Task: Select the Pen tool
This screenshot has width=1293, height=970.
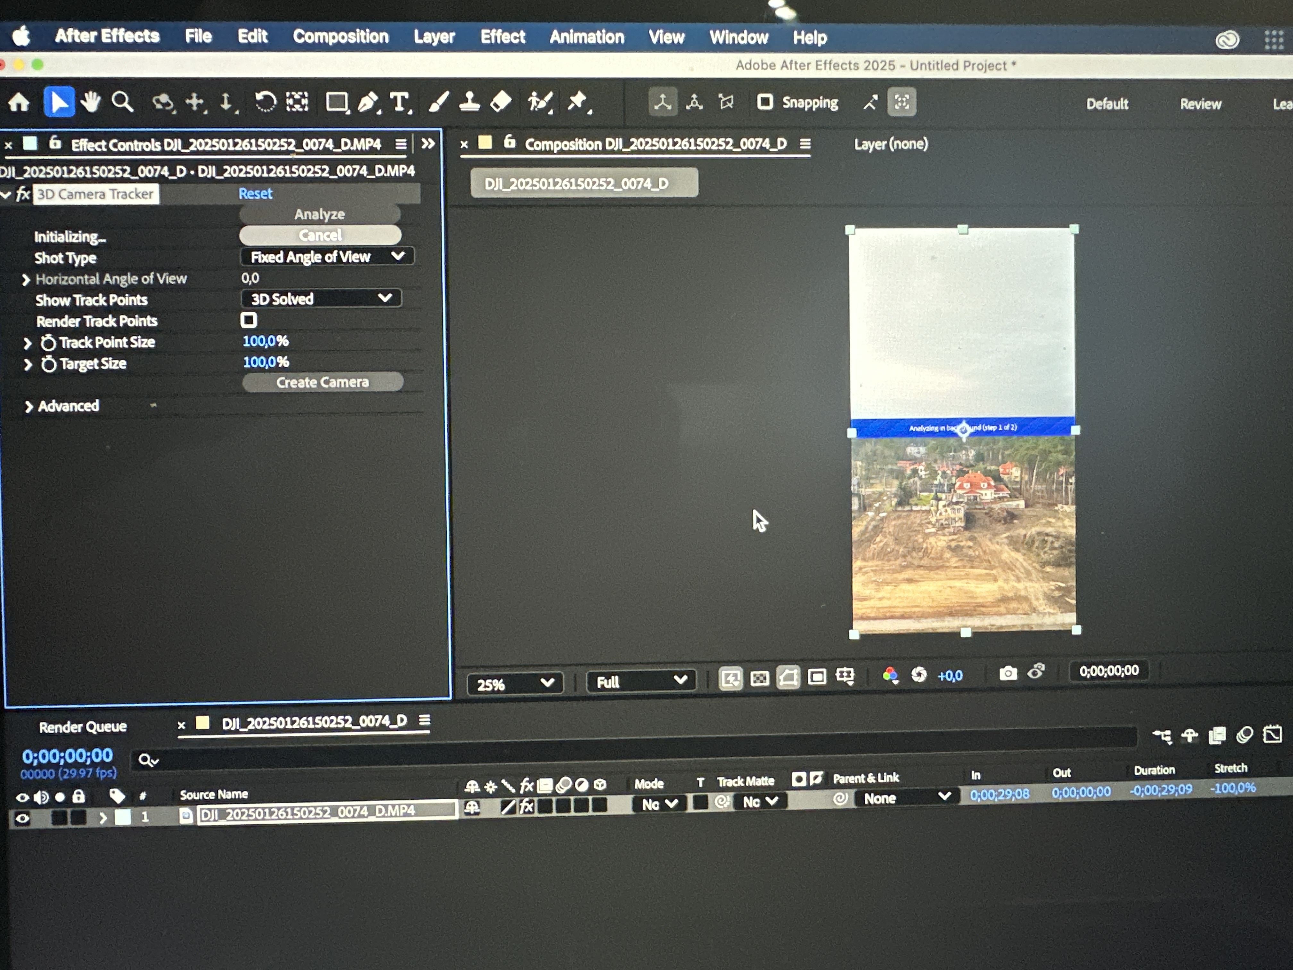Action: (368, 102)
